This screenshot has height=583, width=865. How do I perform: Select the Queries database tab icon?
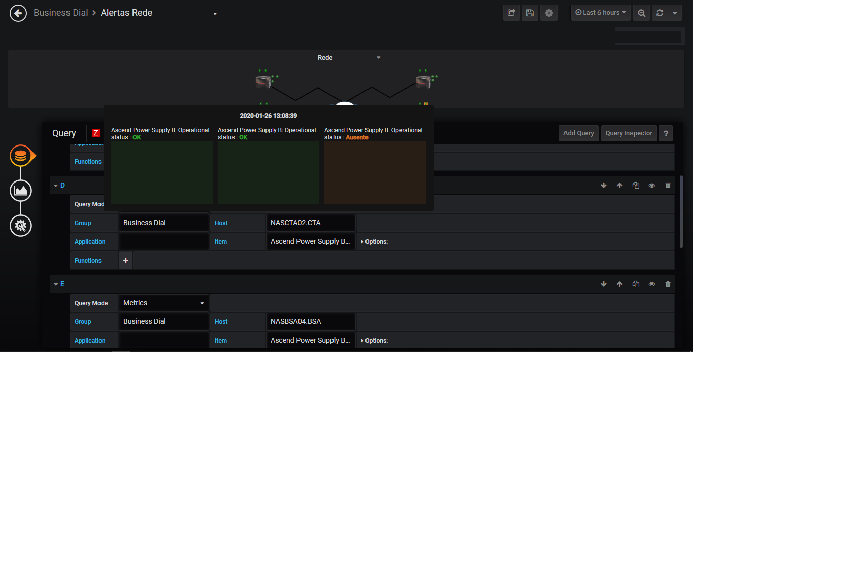coord(21,156)
